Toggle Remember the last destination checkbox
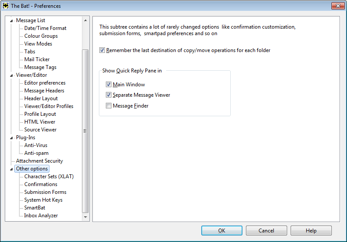This screenshot has height=242, width=347. click(102, 50)
